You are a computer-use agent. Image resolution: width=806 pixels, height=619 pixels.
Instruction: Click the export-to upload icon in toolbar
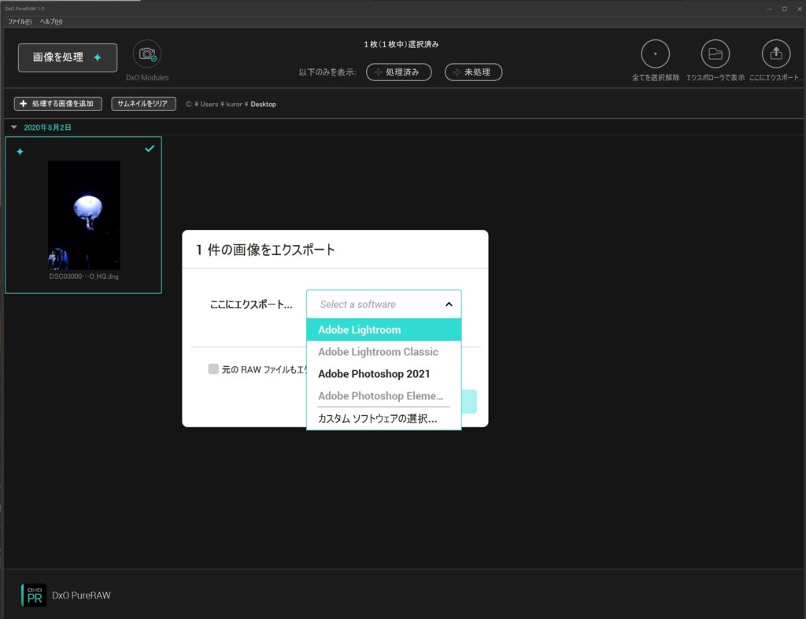[776, 54]
